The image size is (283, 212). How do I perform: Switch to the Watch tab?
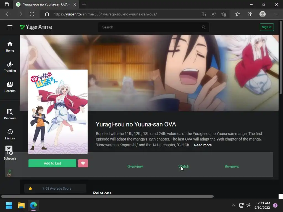[184, 166]
